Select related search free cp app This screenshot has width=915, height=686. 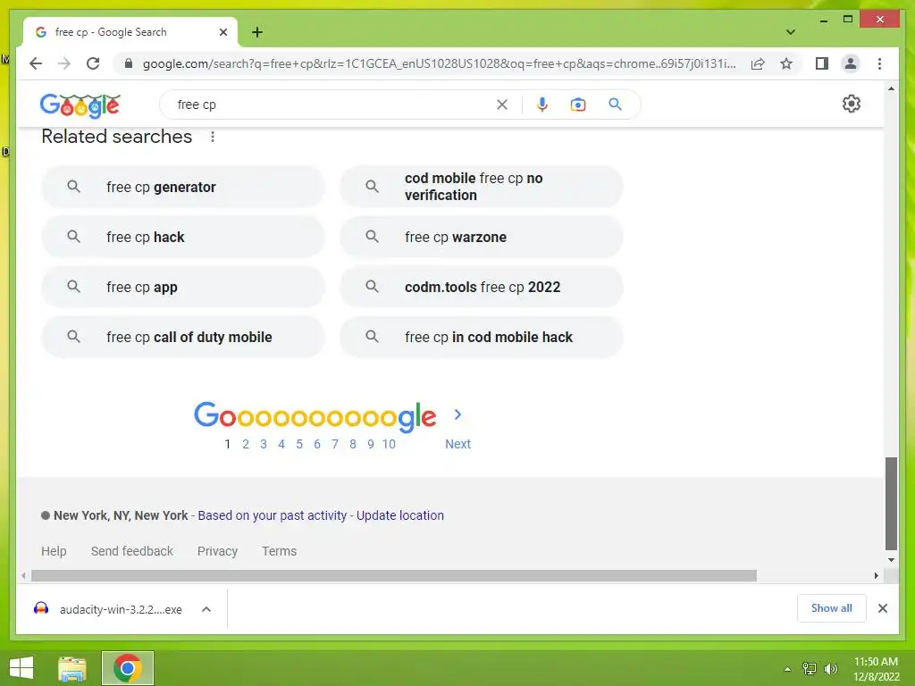click(182, 287)
